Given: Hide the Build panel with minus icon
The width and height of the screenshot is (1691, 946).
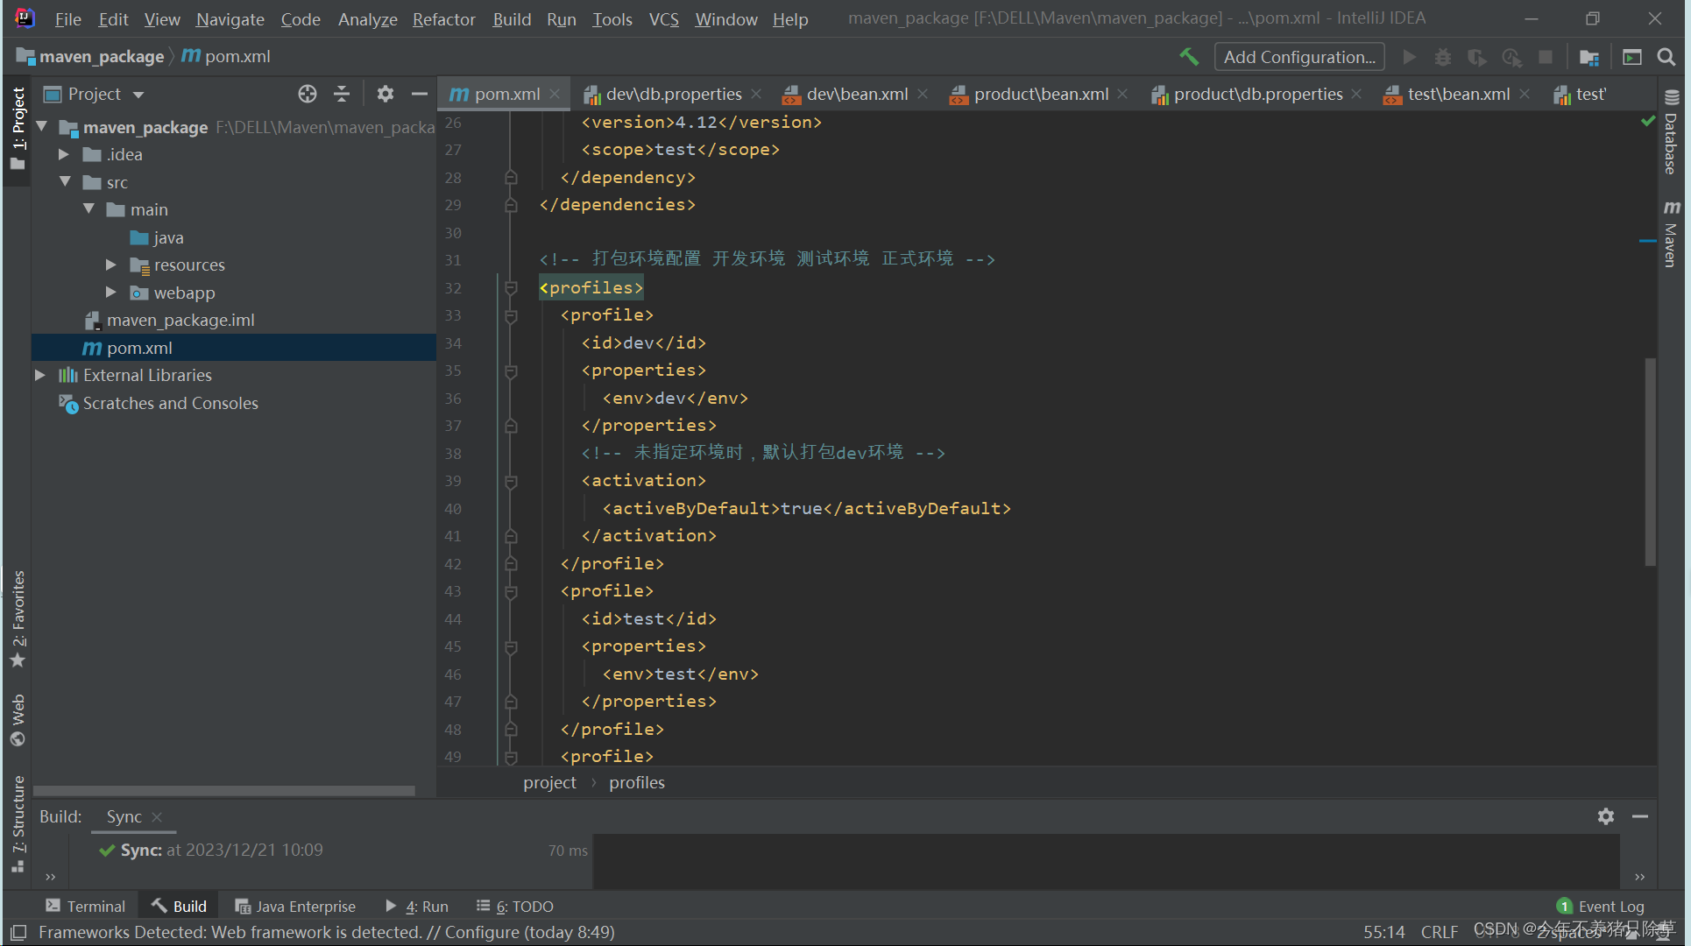Looking at the screenshot, I should click(1640, 816).
